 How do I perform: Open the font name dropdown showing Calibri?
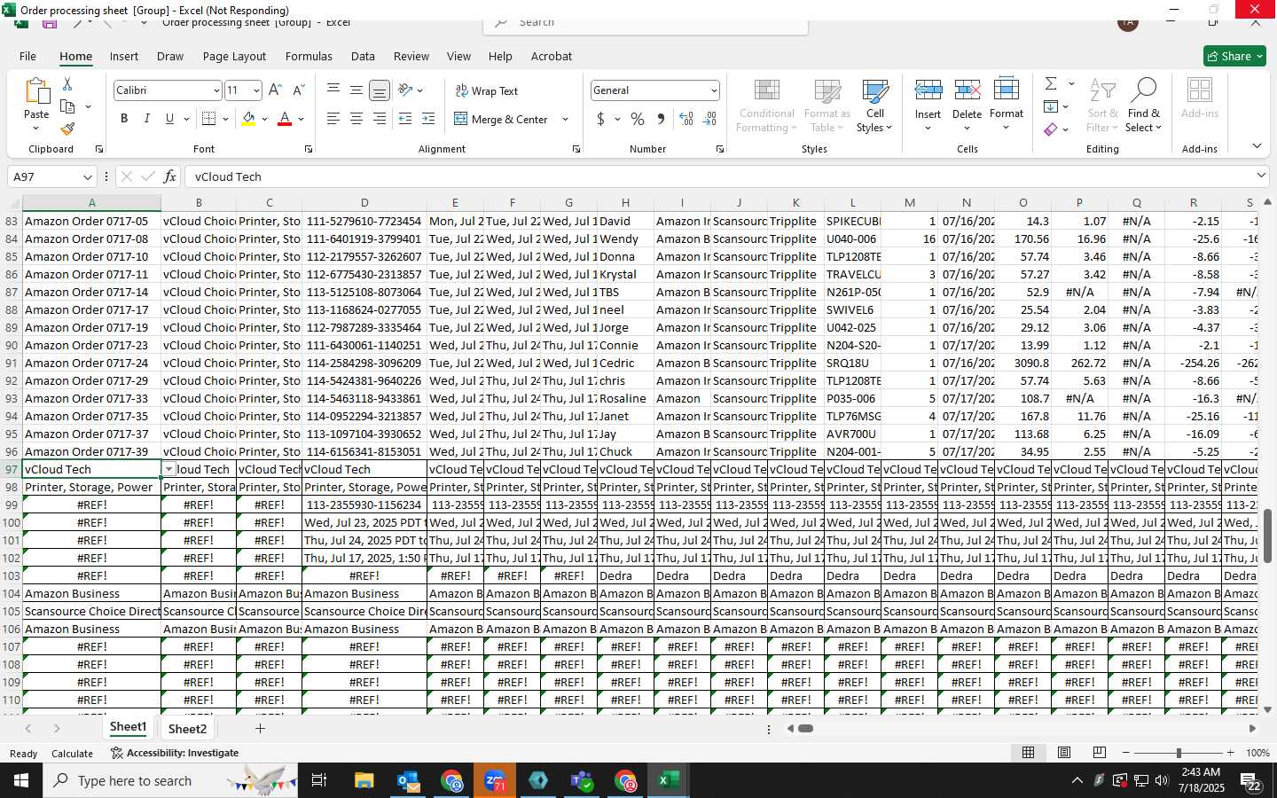pos(215,90)
